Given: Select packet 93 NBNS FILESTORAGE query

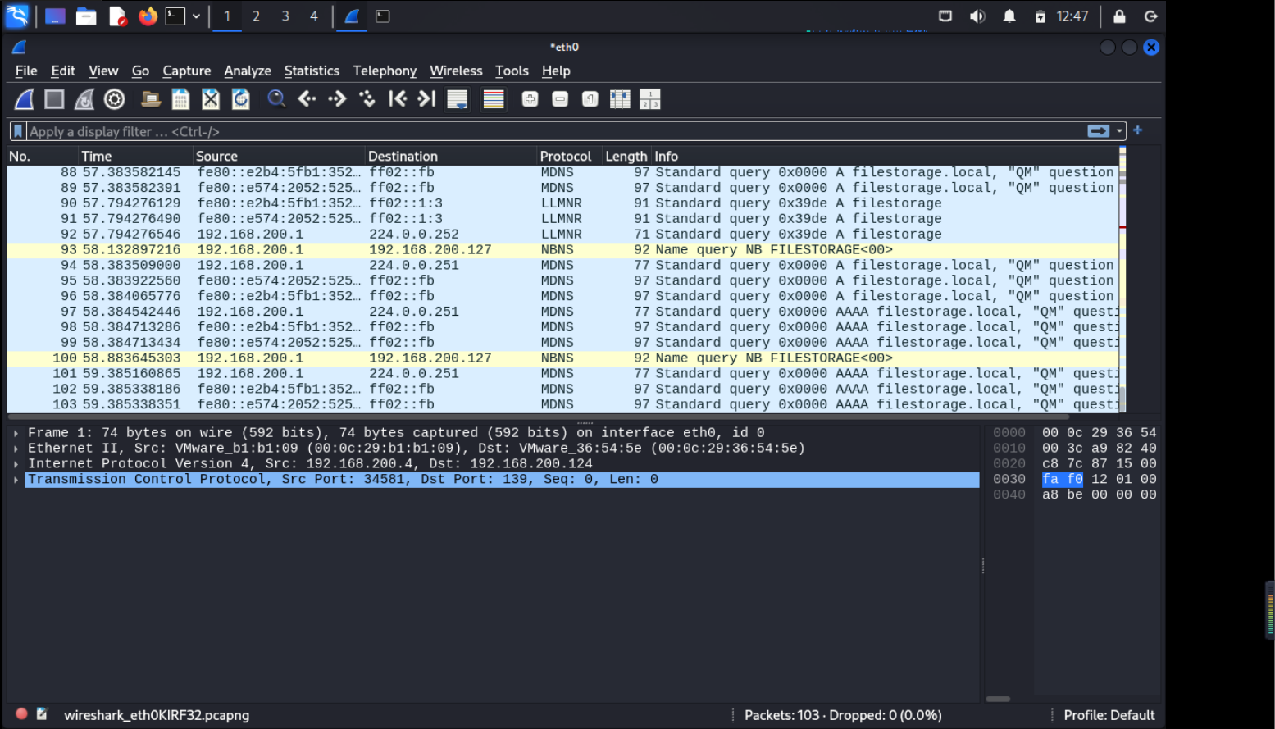Looking at the screenshot, I should point(562,250).
